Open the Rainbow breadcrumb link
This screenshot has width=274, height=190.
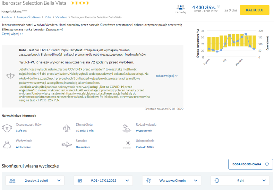[x=7, y=17]
